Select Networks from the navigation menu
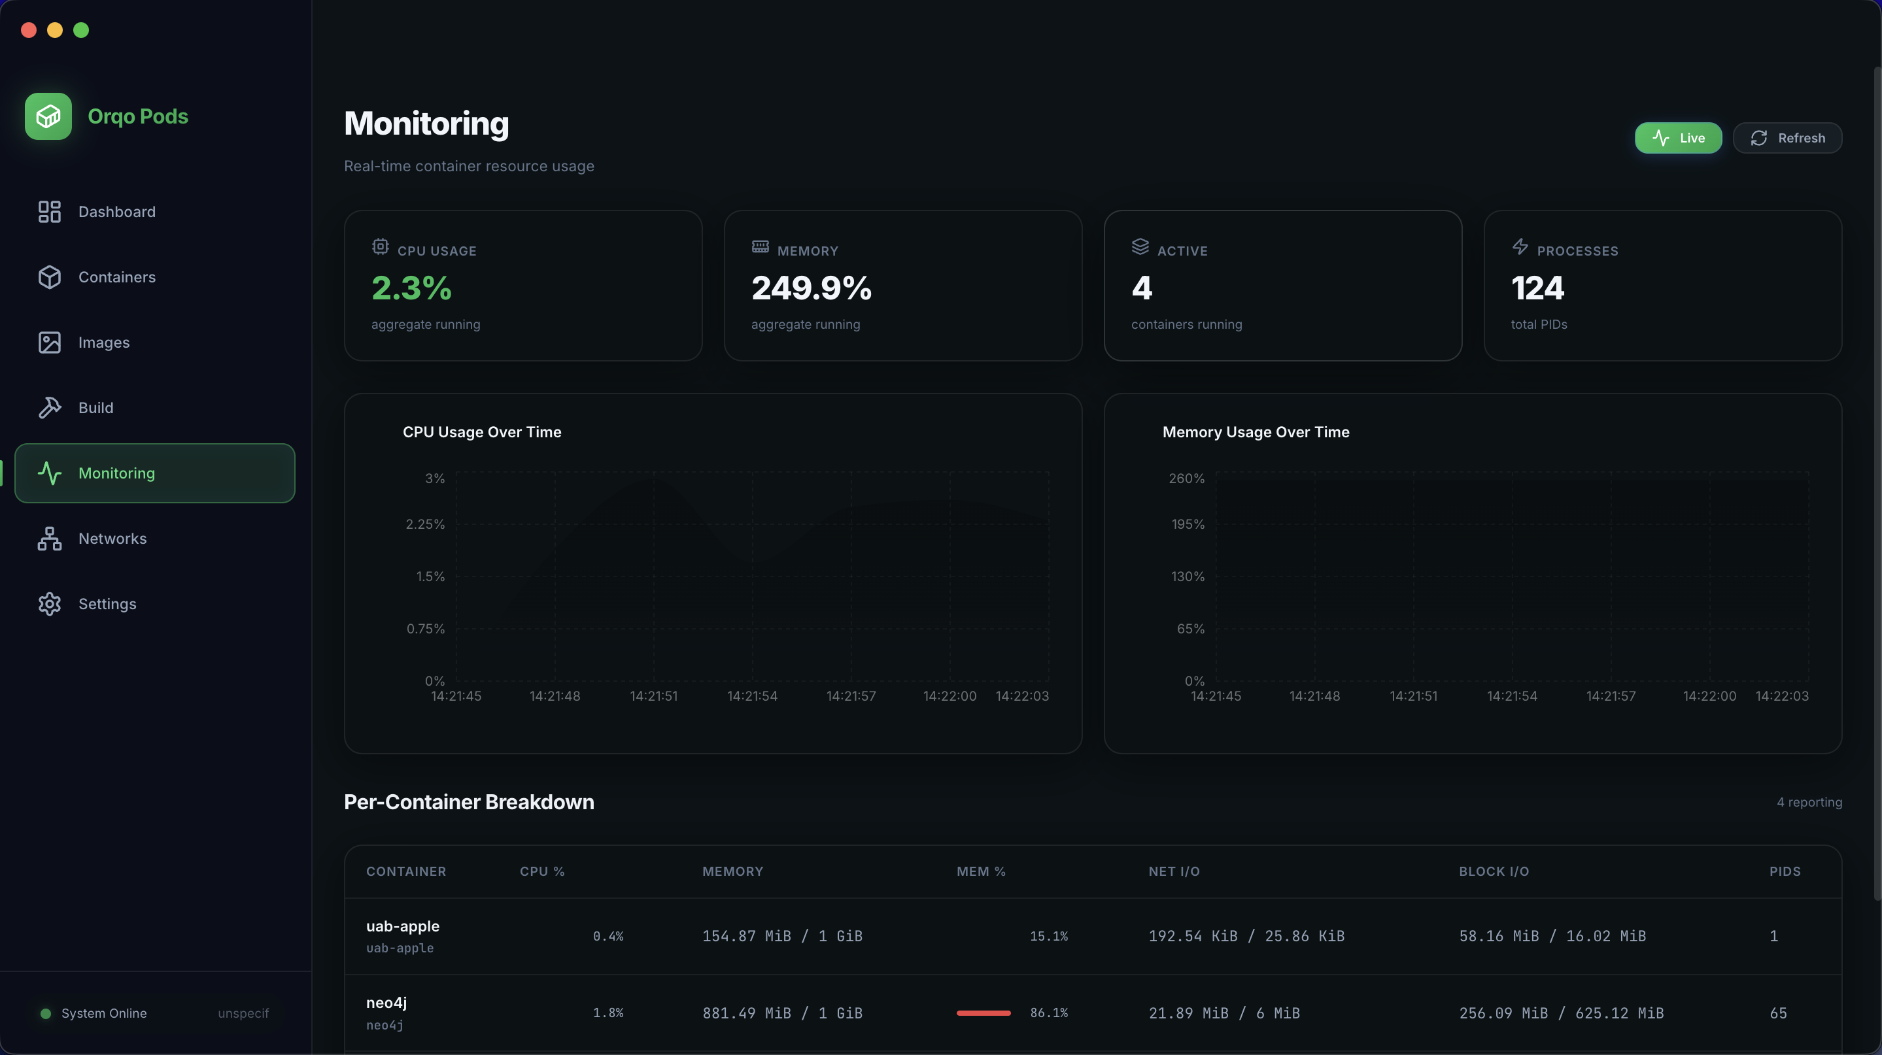The image size is (1882, 1055). [112, 538]
